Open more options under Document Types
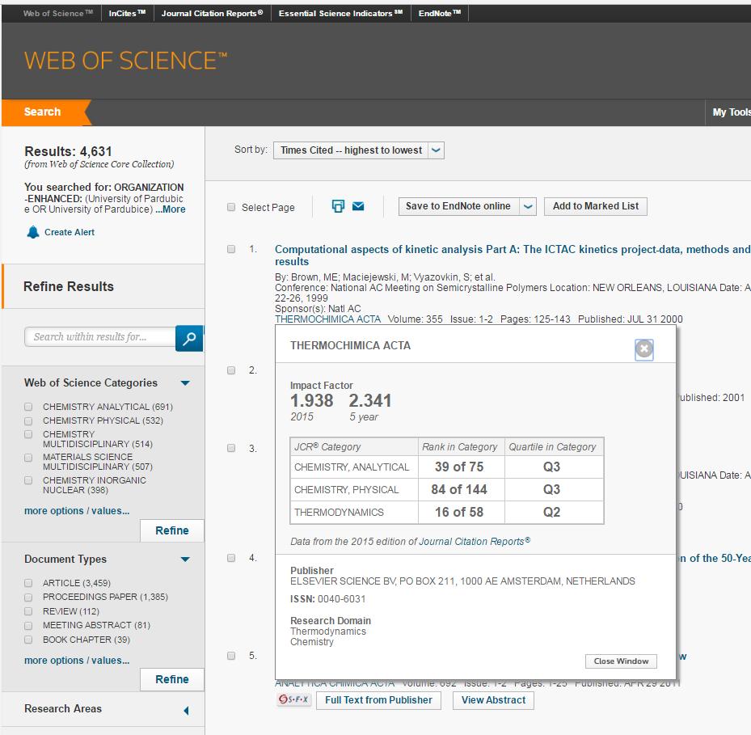Image resolution: width=751 pixels, height=735 pixels. (77, 661)
